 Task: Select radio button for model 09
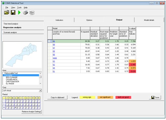[49, 51]
